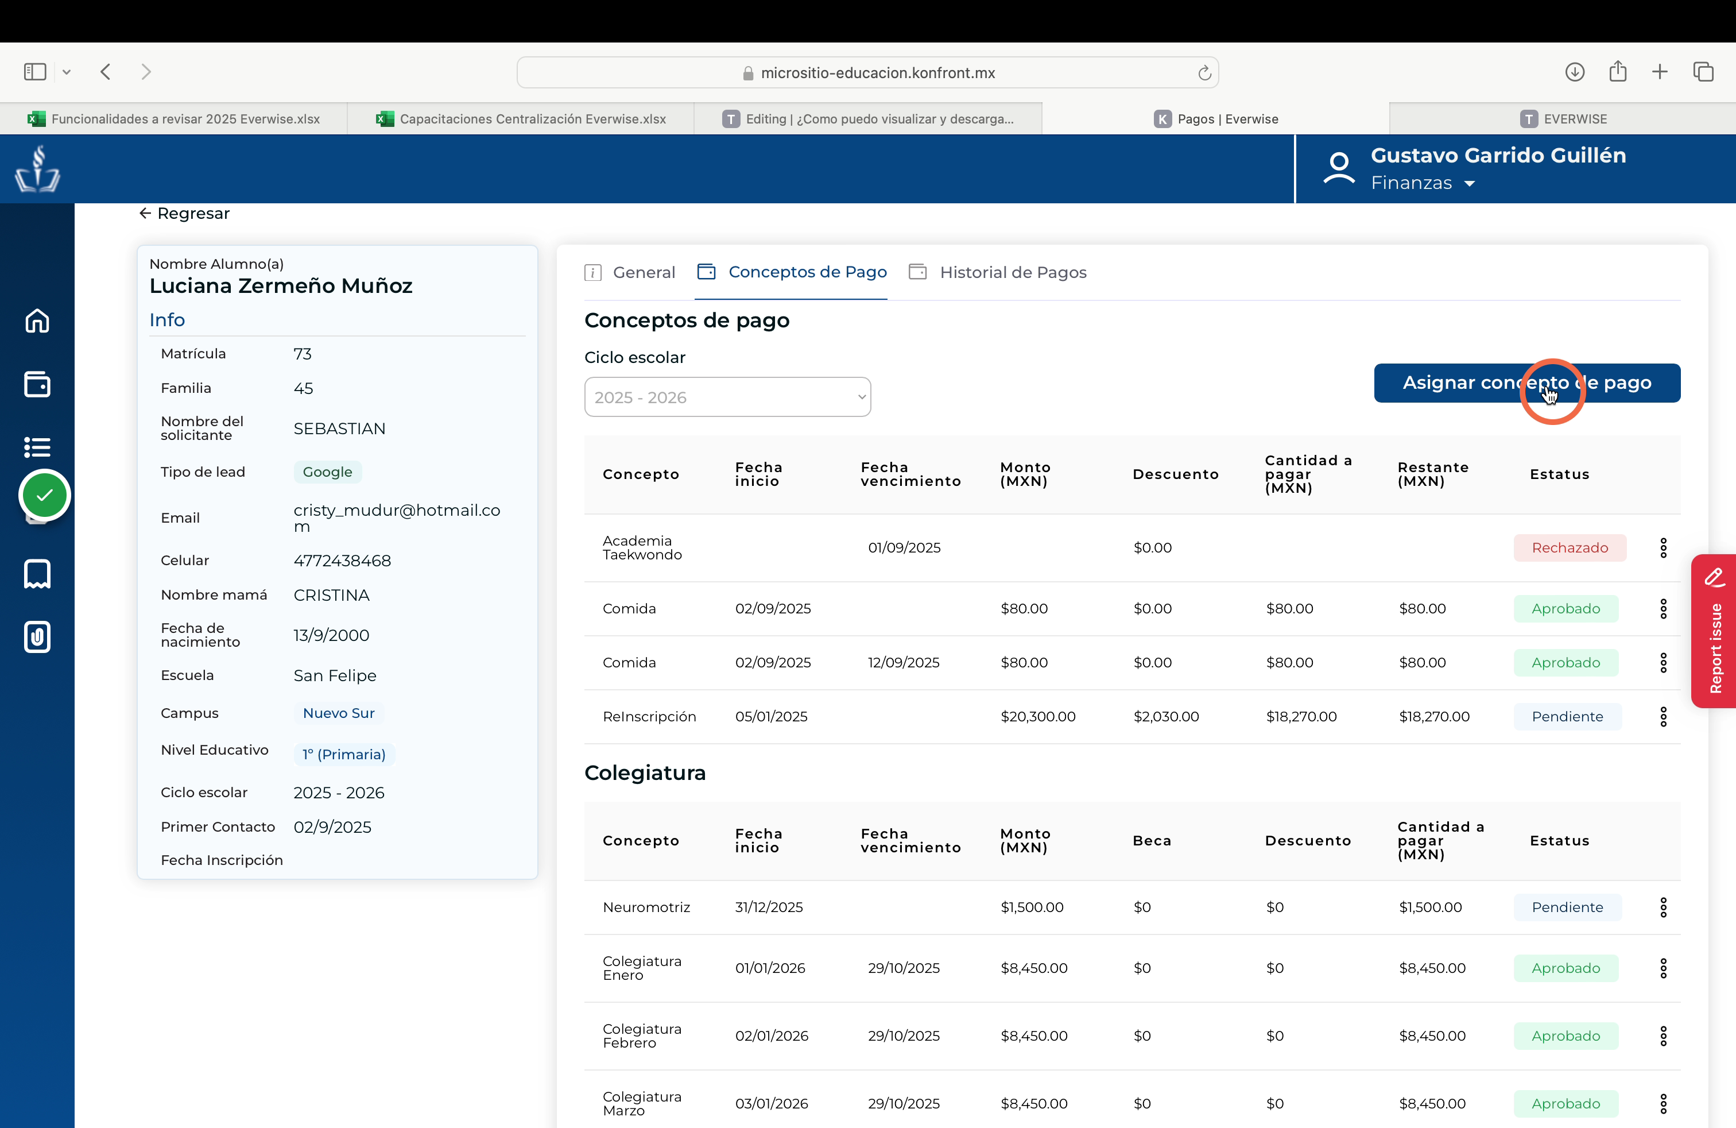This screenshot has height=1128, width=1736.
Task: Click the Regresar back link
Action: point(184,213)
